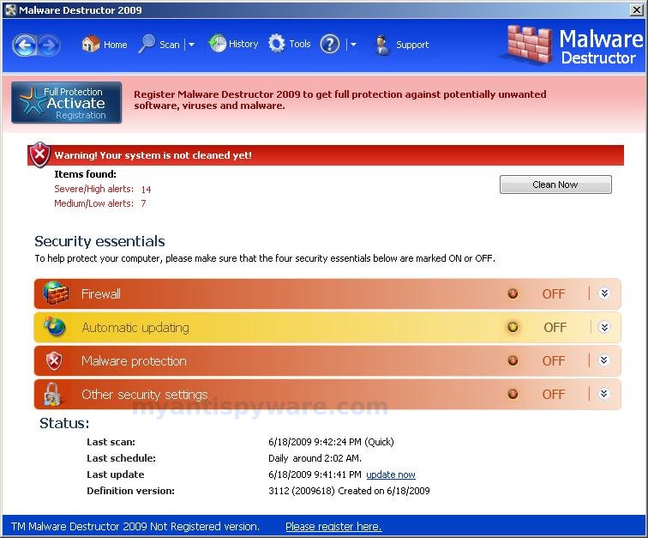Image resolution: width=648 pixels, height=538 pixels.
Task: Click the Please register here link
Action: (x=333, y=526)
